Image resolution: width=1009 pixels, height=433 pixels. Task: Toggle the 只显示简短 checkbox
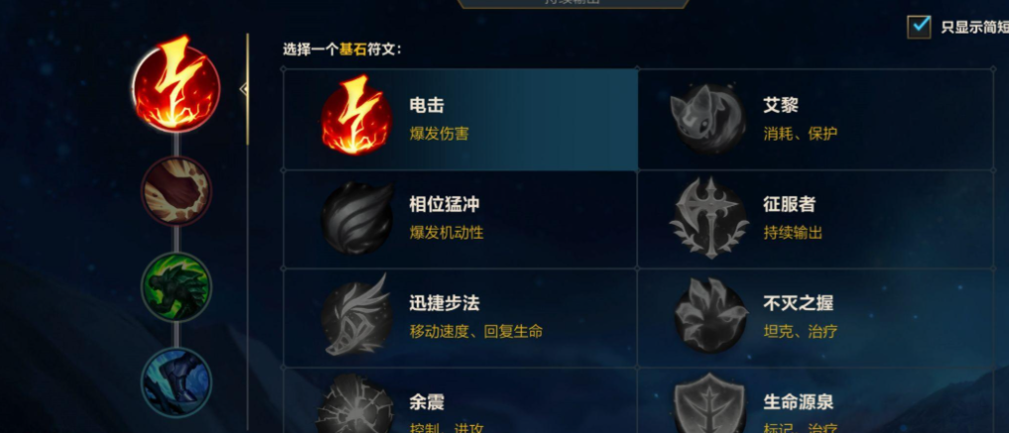tap(919, 27)
